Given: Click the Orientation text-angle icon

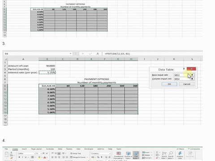Looking at the screenshot, I should coord(64,153).
